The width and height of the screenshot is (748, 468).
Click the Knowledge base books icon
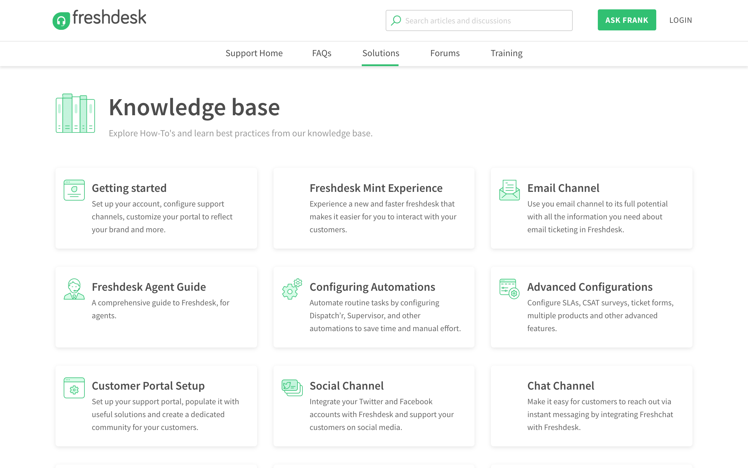click(75, 113)
